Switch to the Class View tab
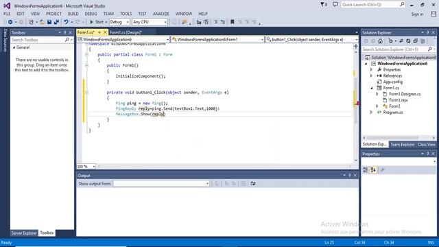Image resolution: width=439 pixels, height=247 pixels. pyautogui.click(x=427, y=145)
